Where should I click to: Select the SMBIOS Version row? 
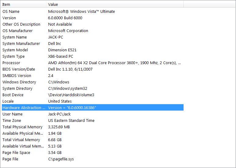93,75
